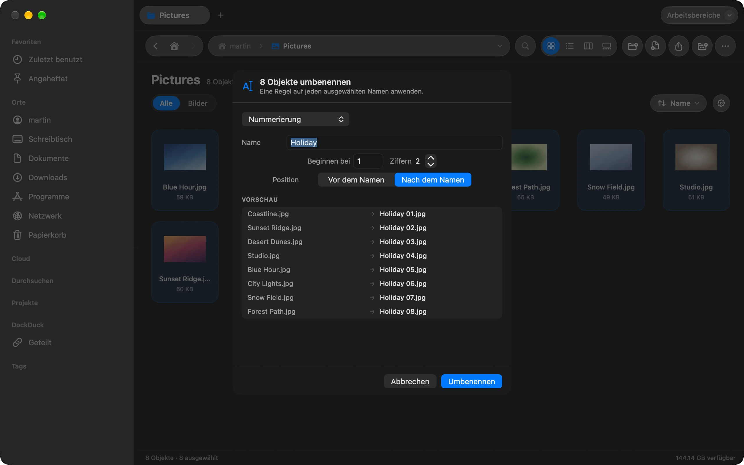The height and width of the screenshot is (465, 744).
Task: Select position Nach dem Namen
Action: (x=432, y=180)
